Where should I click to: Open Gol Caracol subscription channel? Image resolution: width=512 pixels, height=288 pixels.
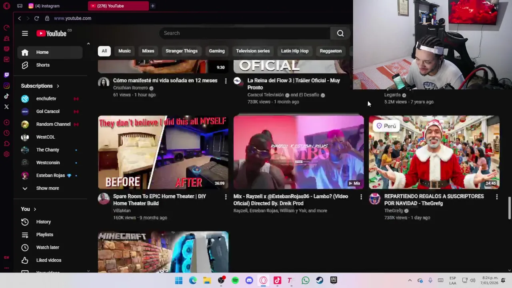(x=50, y=111)
